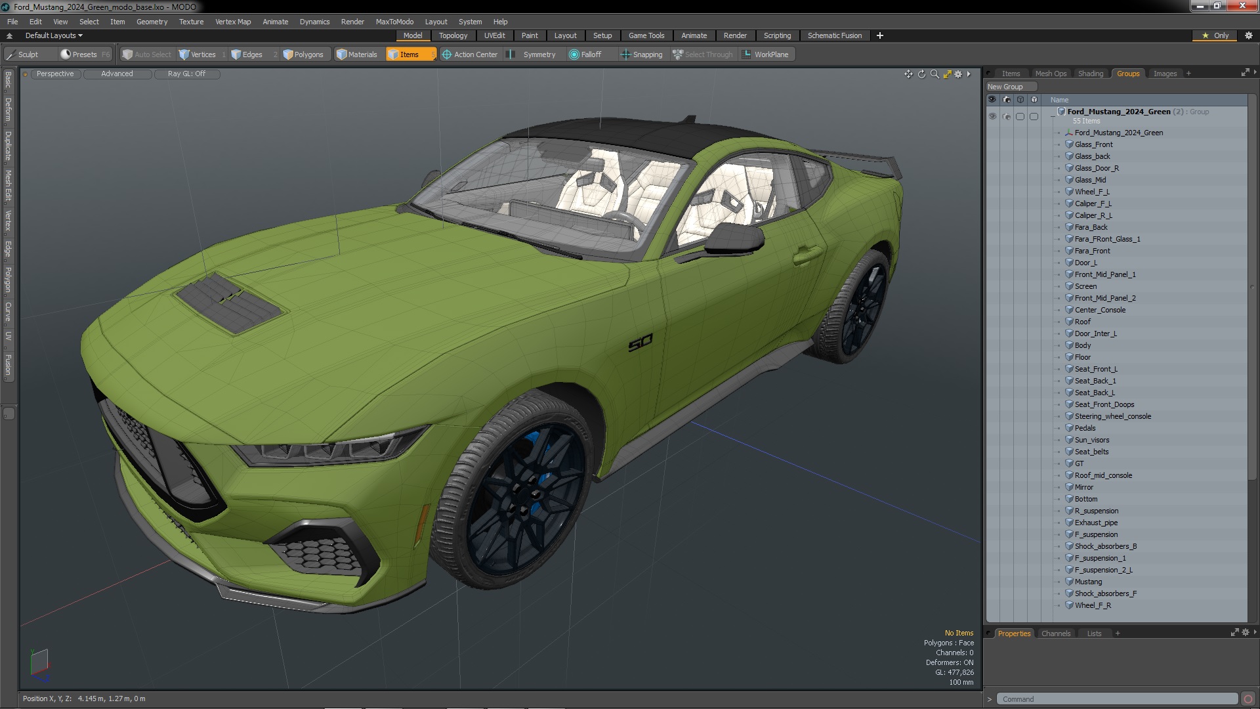This screenshot has width=1260, height=709.
Task: Add a new layout tab with plus
Action: pos(879,35)
